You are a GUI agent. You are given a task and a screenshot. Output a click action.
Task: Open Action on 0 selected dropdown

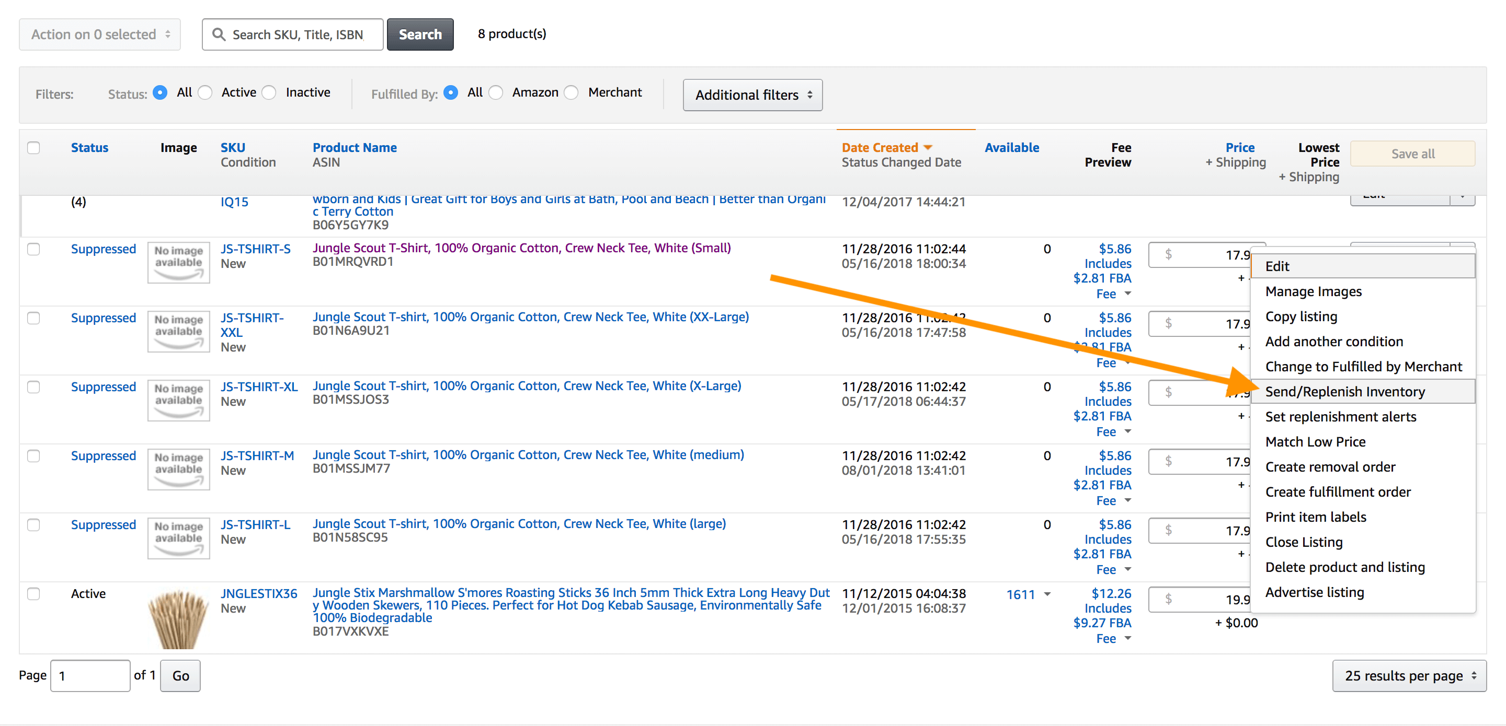tap(100, 34)
